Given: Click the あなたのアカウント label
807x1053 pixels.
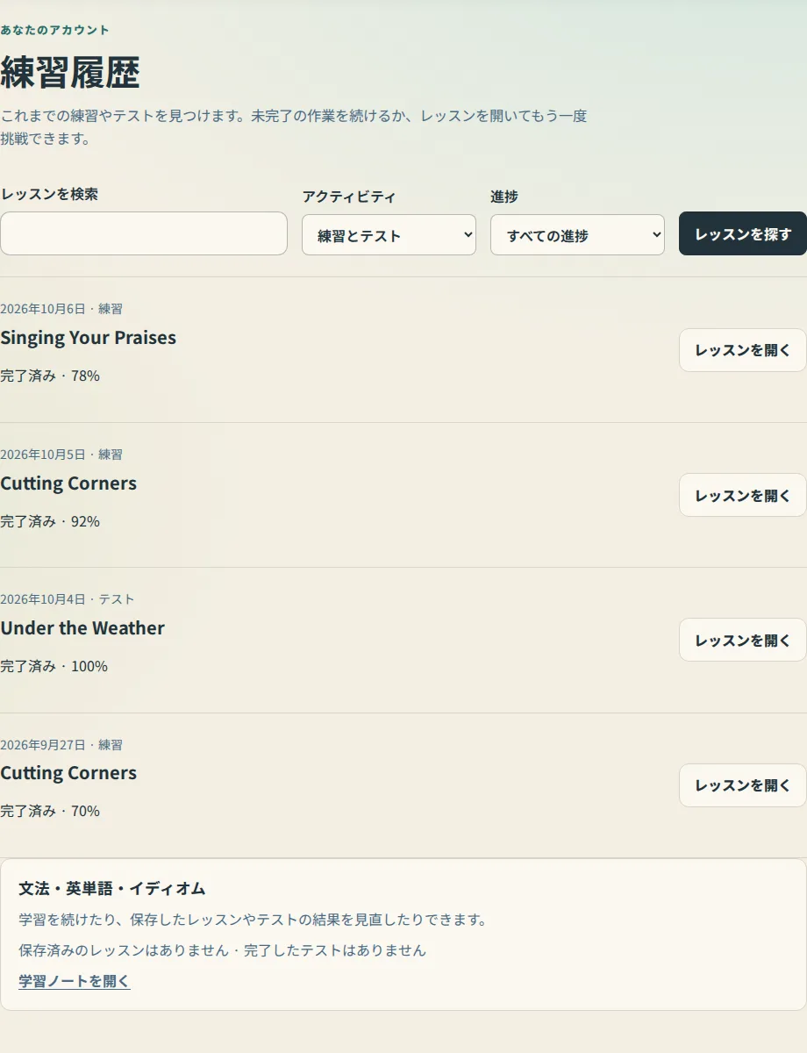Looking at the screenshot, I should [x=55, y=30].
